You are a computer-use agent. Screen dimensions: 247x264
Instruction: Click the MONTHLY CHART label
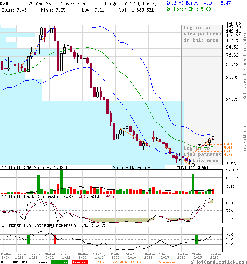click(193, 167)
